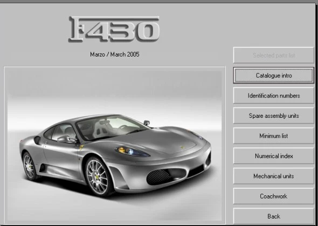Image resolution: width=318 pixels, height=226 pixels.
Task: Open the Coachwork catalogue
Action: (x=274, y=196)
